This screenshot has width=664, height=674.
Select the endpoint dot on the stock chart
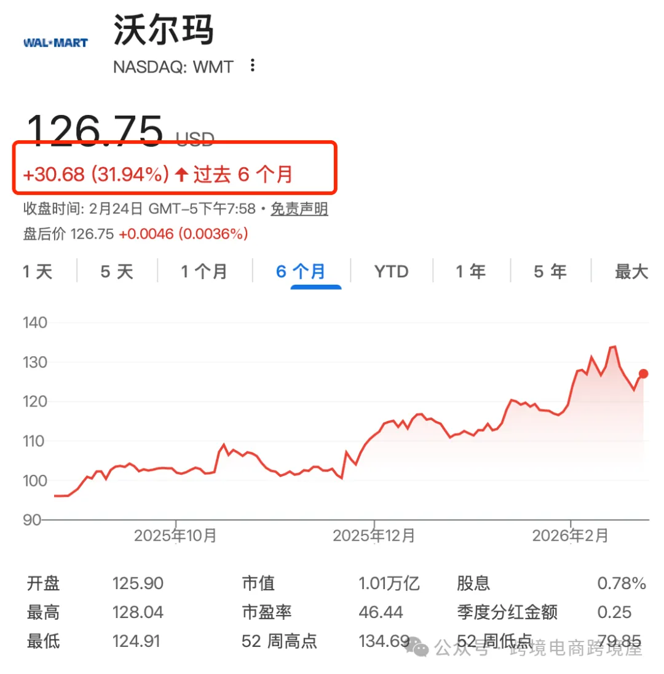(642, 373)
